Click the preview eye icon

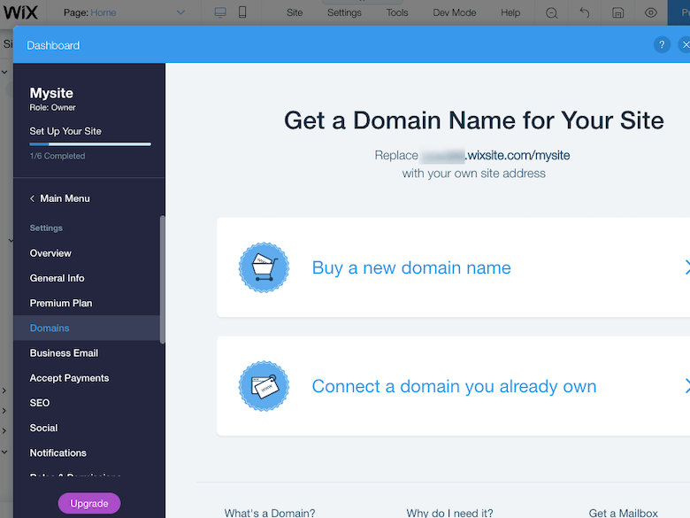(x=651, y=13)
